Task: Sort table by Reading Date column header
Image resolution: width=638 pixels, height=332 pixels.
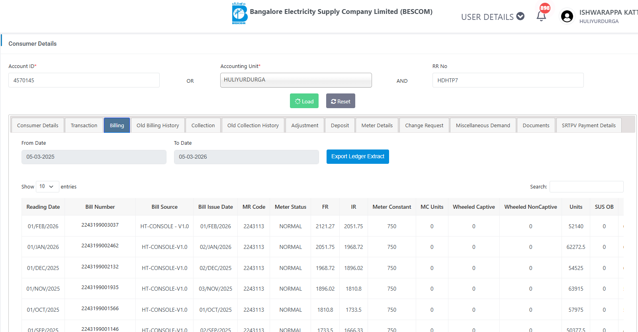Action: 43,207
